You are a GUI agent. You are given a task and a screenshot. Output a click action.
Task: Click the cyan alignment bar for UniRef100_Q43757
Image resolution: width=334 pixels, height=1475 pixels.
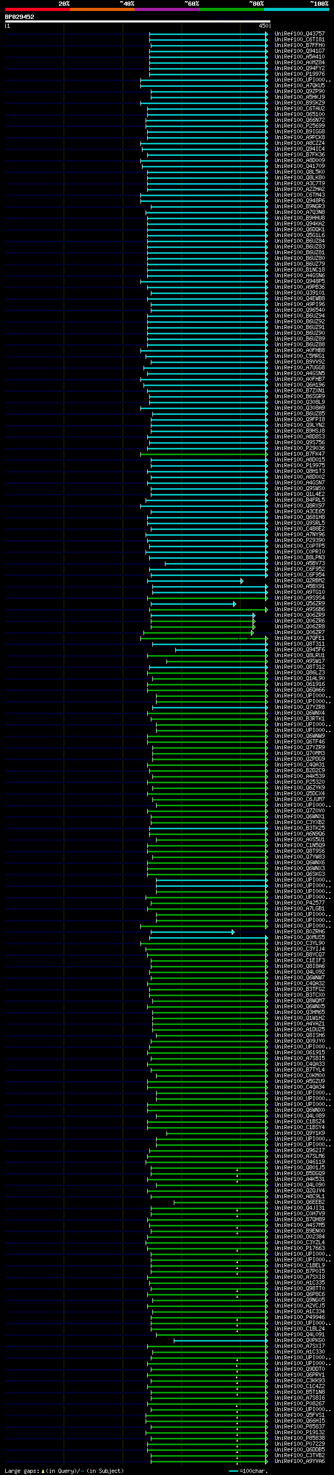pos(208,34)
